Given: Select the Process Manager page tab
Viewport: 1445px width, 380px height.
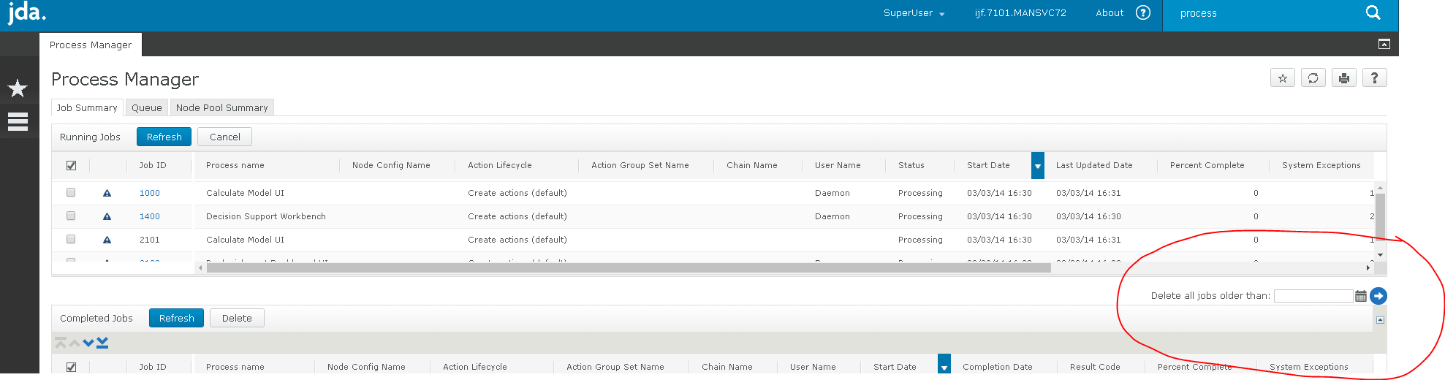Looking at the screenshot, I should [91, 45].
